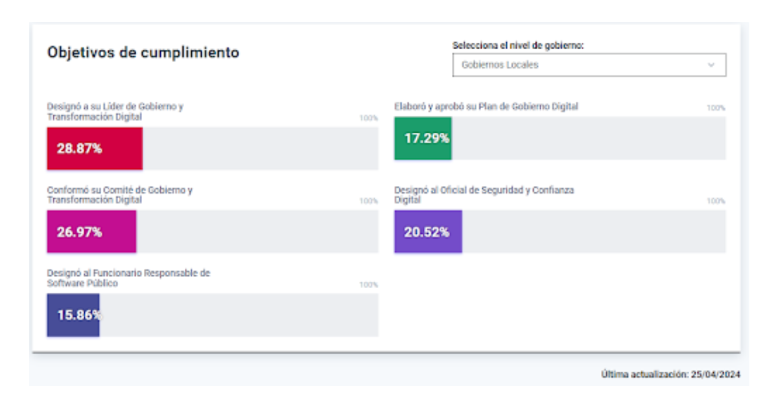Select the dark blue 15.86% progress bar
This screenshot has height=408, width=778.
[72, 314]
